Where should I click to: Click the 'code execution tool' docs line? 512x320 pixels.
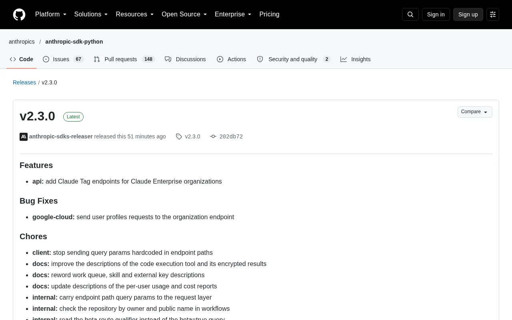point(149,264)
